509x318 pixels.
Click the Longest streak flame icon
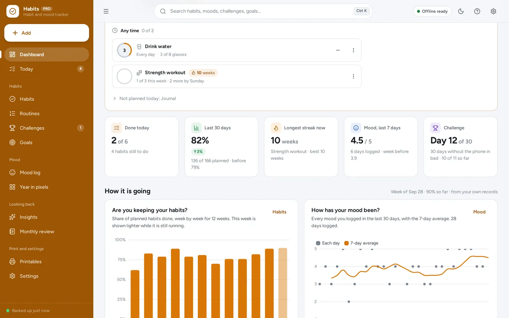coord(276,128)
